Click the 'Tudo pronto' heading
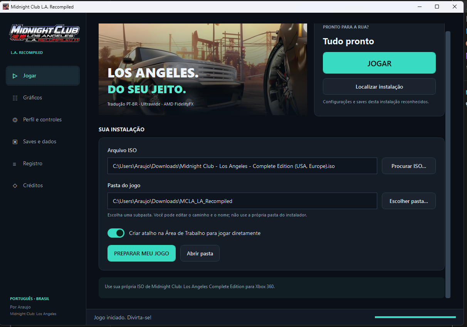 [348, 41]
